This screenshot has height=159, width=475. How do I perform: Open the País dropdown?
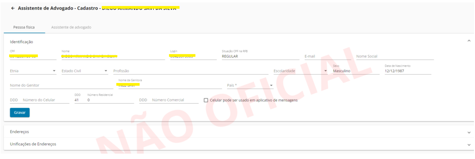click(x=250, y=85)
